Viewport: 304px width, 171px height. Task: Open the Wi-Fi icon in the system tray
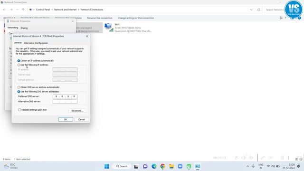coord(268,166)
